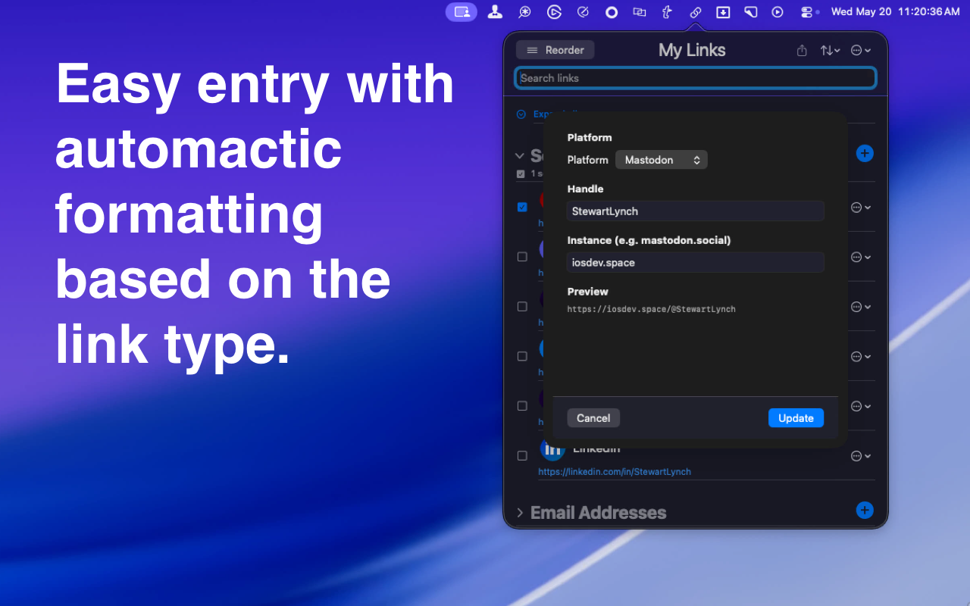Click the magnifier asterisk menu bar icon
Viewport: 970px width, 606px height.
pyautogui.click(x=524, y=12)
